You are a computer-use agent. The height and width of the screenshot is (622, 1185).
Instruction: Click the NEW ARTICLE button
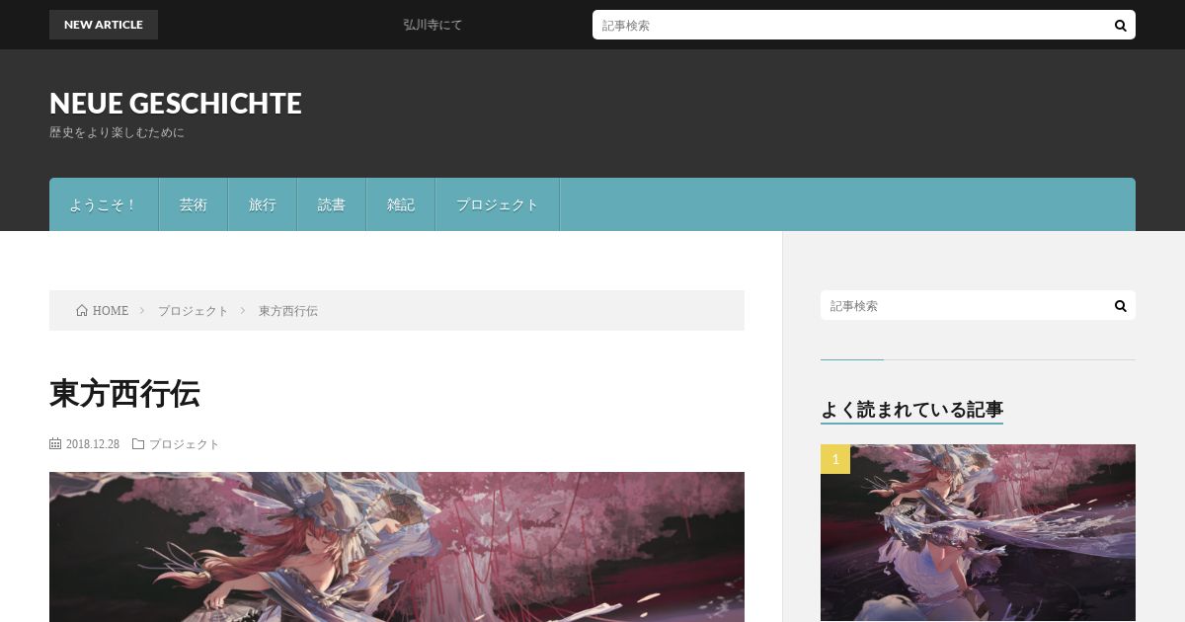click(x=104, y=25)
